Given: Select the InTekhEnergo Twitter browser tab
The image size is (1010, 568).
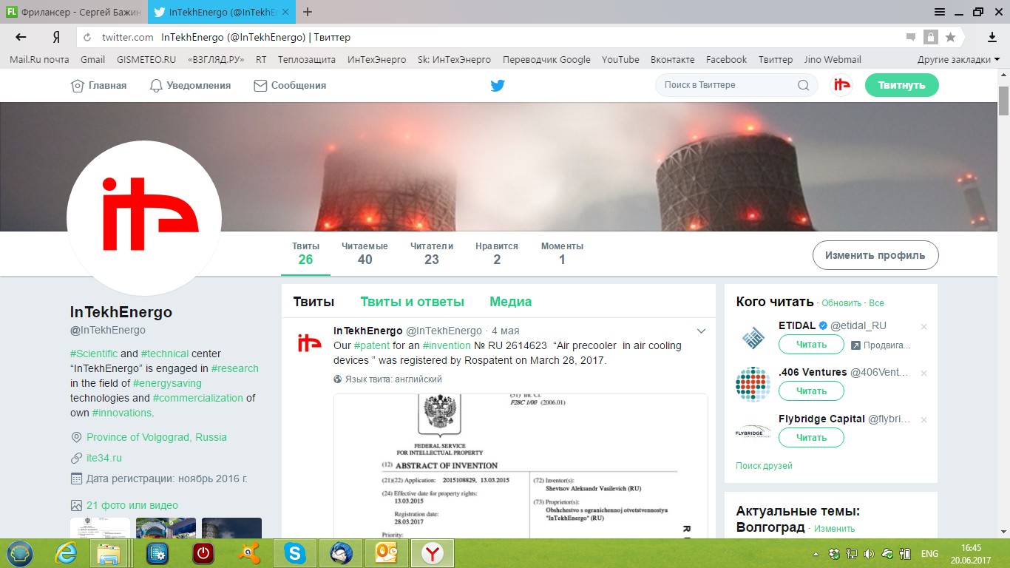Looking at the screenshot, I should click(x=222, y=12).
